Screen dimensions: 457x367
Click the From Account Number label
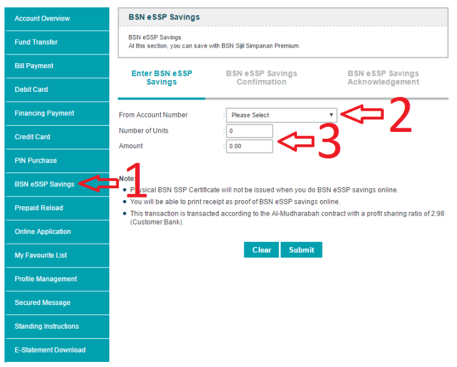coord(153,115)
